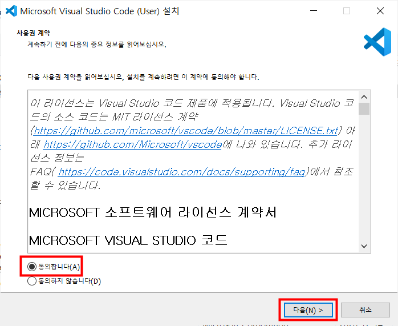Click the license scrollbar up arrow
Screen dimensions: 398x326
[x=364, y=97]
